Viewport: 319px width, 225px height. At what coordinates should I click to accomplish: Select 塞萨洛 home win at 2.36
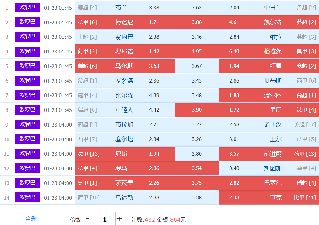point(125,81)
